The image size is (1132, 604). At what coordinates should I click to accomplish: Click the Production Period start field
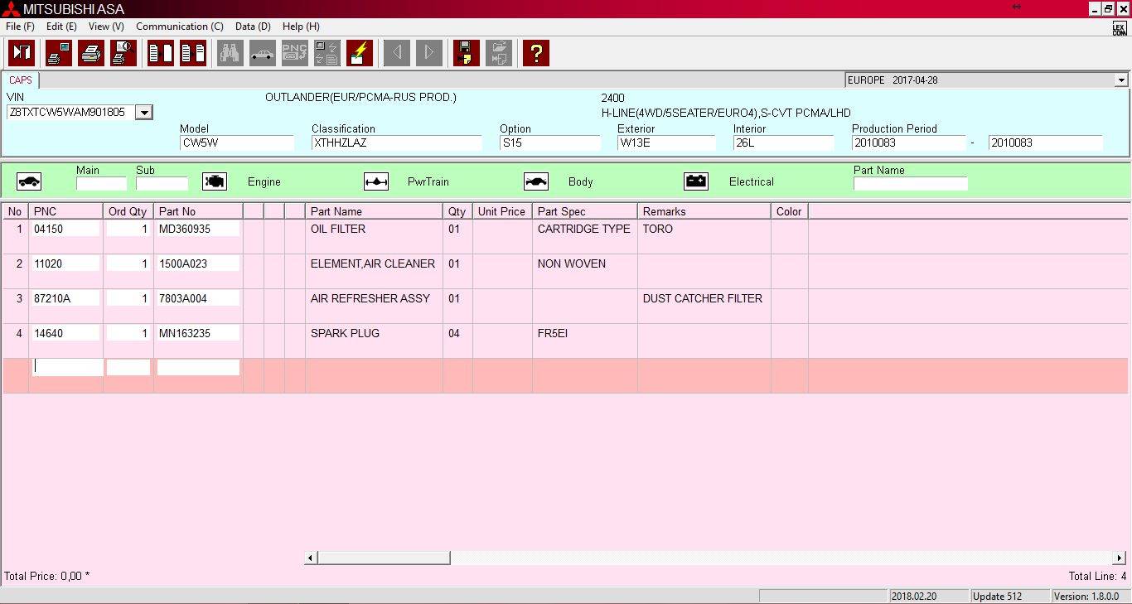[908, 143]
